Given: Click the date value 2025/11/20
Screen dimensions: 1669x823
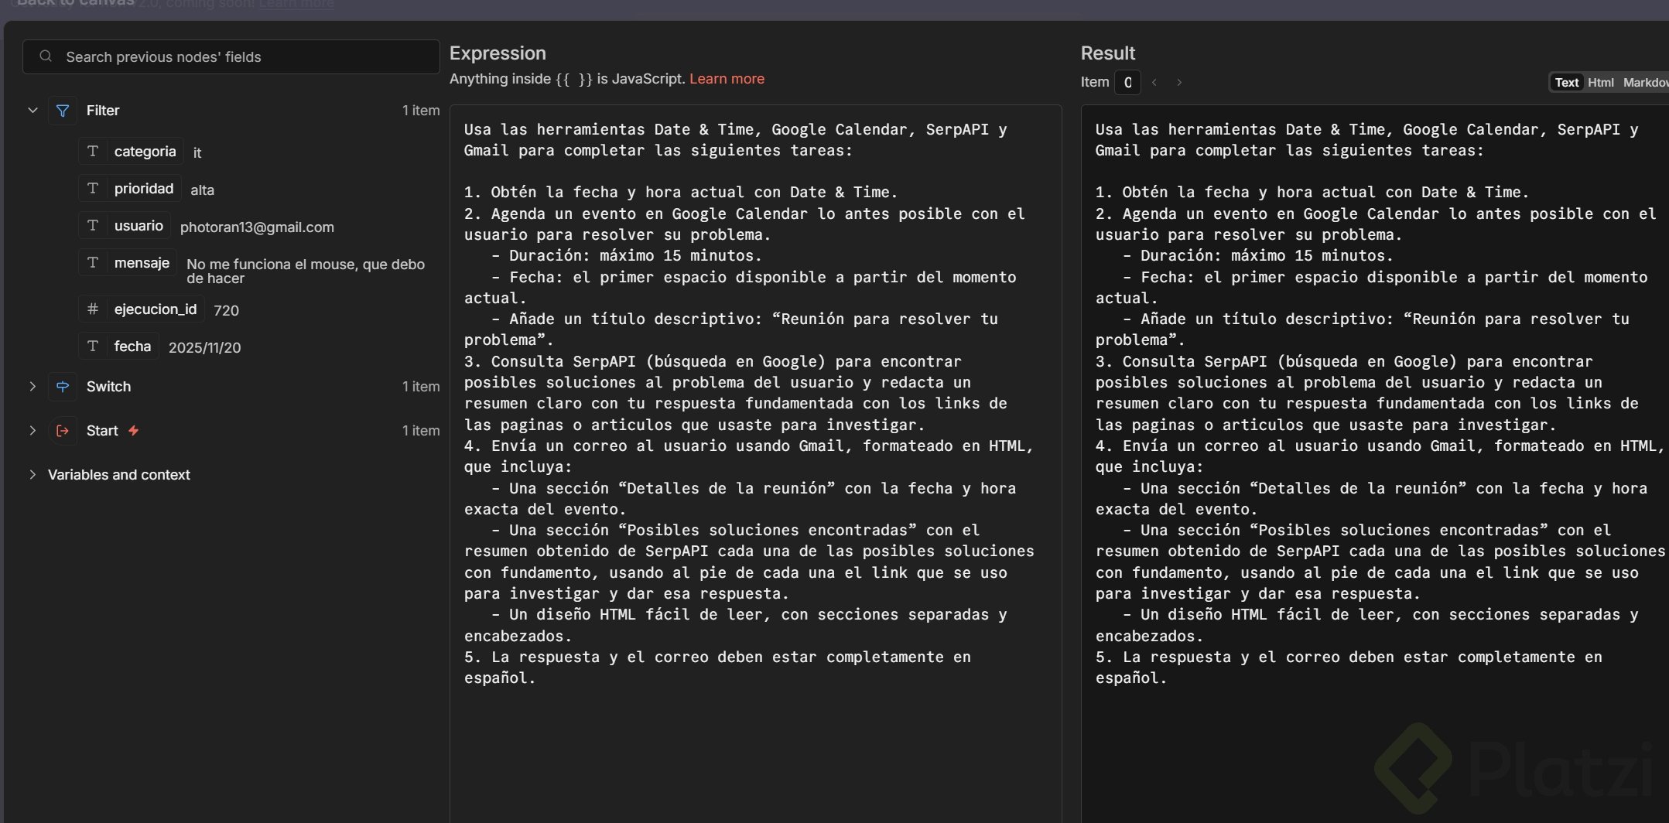Looking at the screenshot, I should [204, 348].
